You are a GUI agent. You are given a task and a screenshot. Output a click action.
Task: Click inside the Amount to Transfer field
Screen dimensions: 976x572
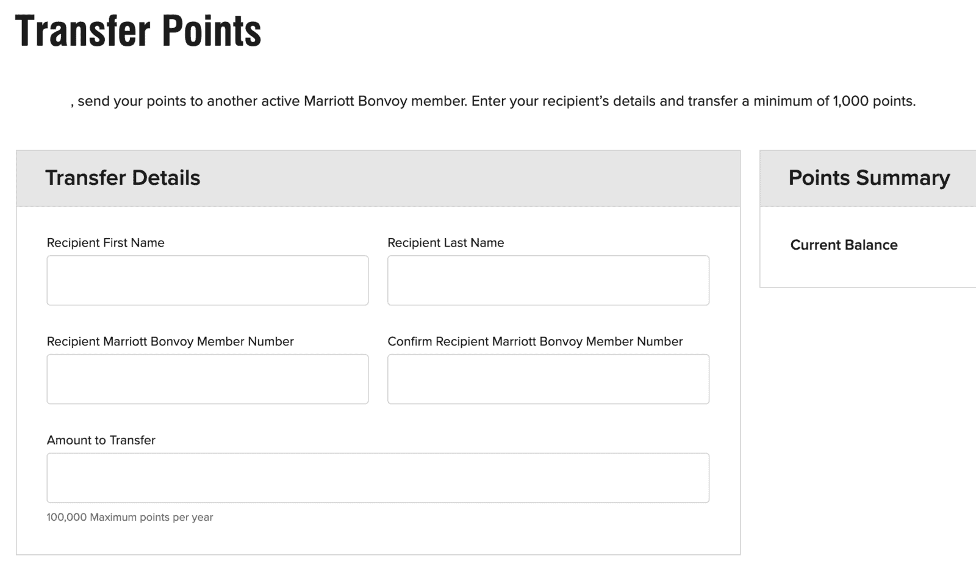pos(376,477)
